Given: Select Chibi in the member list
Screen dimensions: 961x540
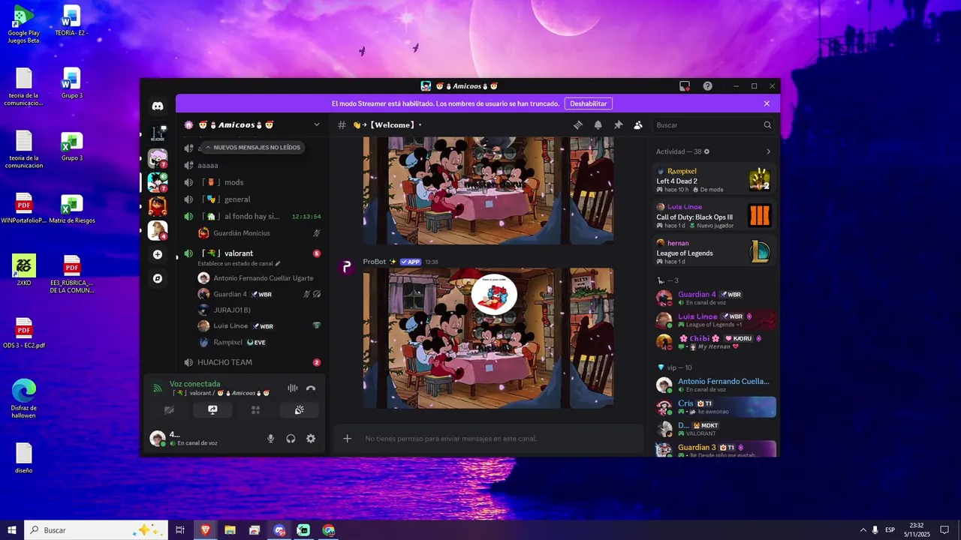Looking at the screenshot, I should click(x=713, y=342).
